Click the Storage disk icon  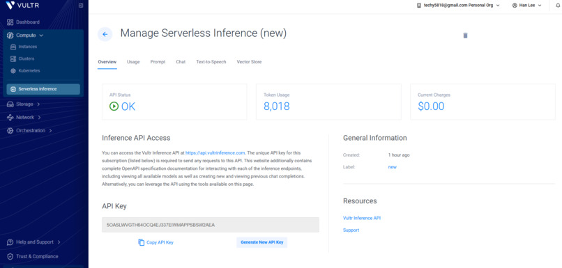[x=10, y=104]
